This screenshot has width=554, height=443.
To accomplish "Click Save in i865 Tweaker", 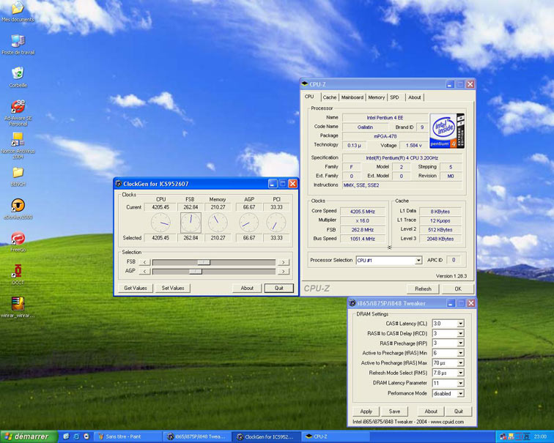I will (394, 412).
